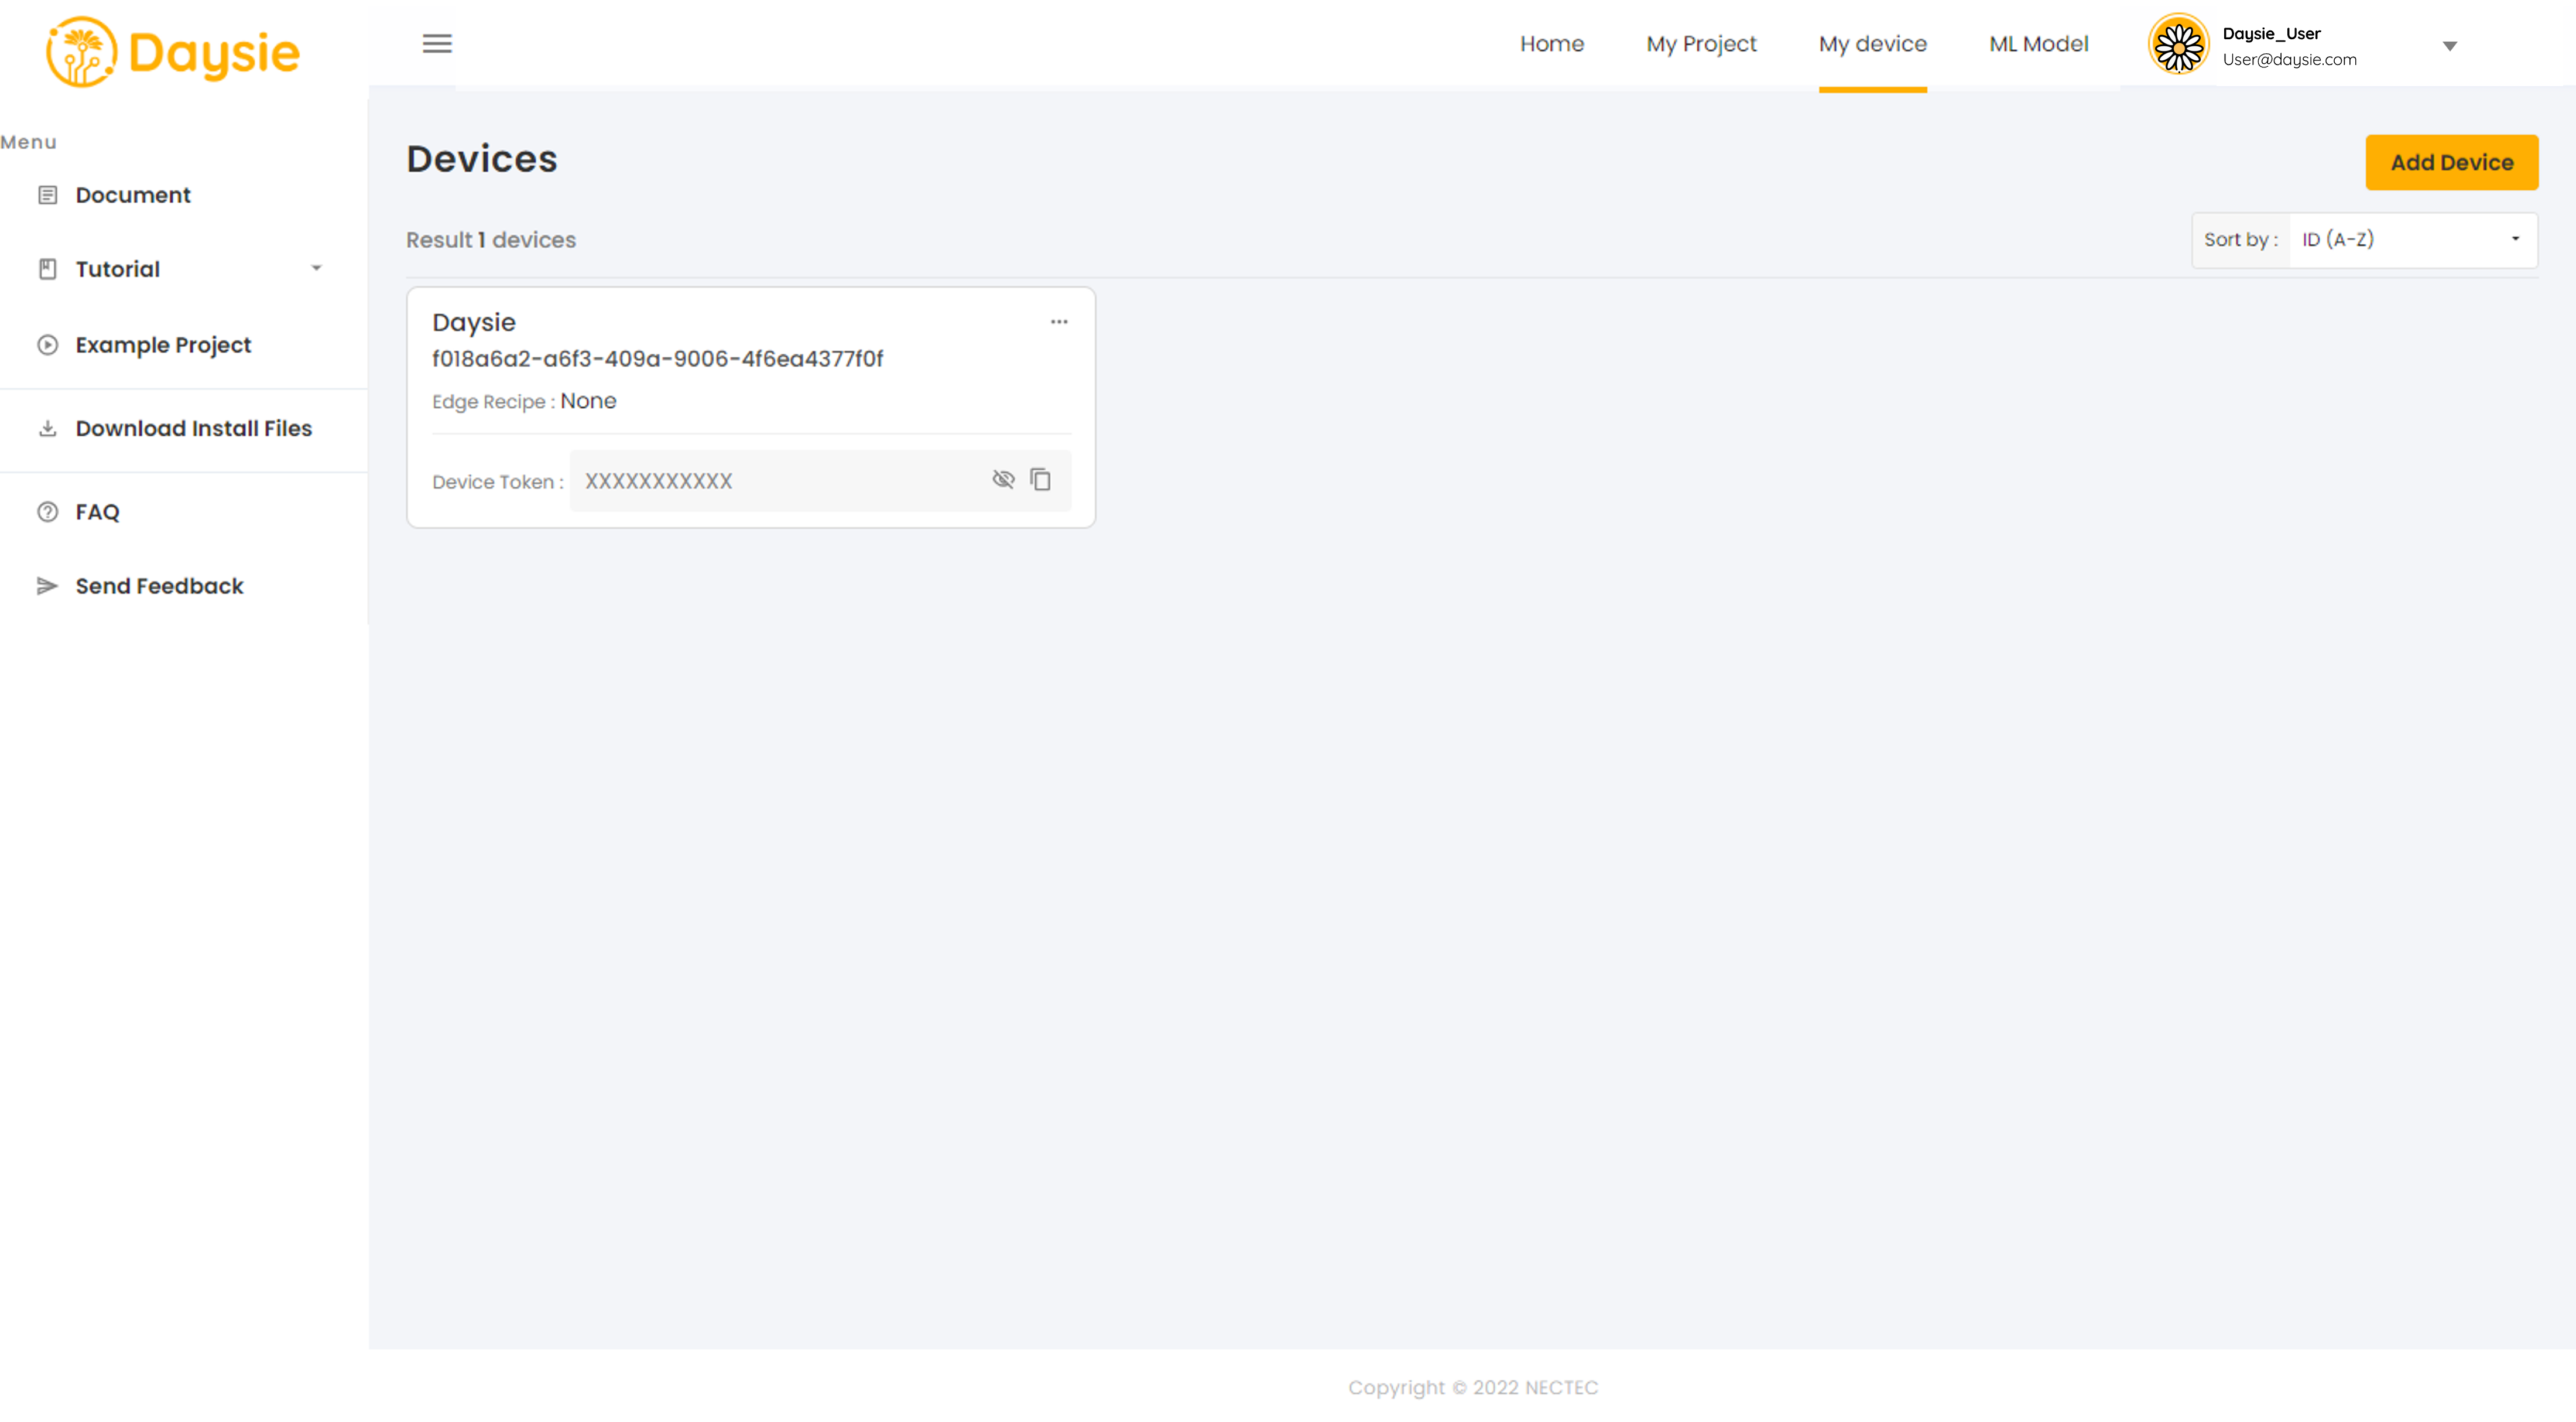
Task: Toggle the hamburger sidebar menu
Action: coord(437,44)
